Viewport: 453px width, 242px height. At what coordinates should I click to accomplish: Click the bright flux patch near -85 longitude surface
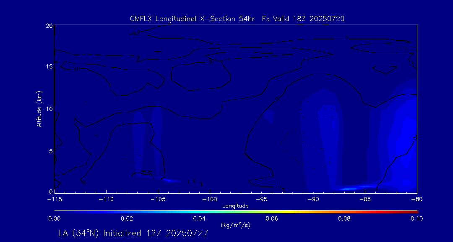coord(357,187)
